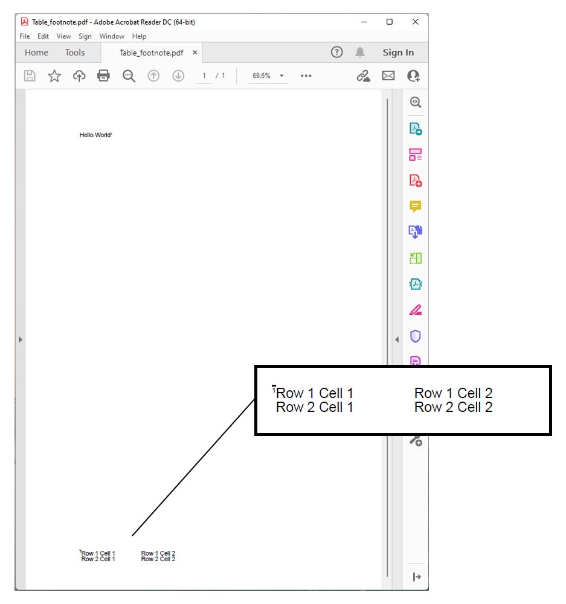Click the Sign In button
Image resolution: width=566 pixels, height=604 pixels.
coord(398,52)
